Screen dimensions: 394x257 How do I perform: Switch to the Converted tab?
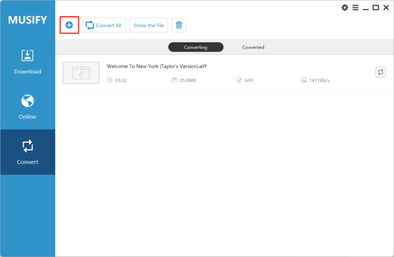[x=253, y=47]
